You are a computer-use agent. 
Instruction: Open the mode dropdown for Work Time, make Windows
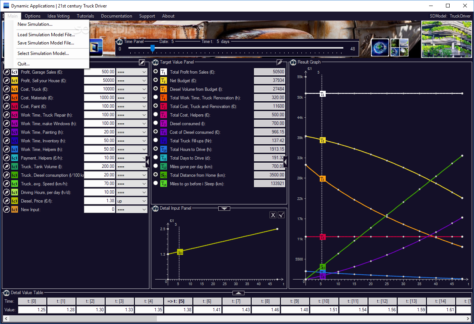131,123
